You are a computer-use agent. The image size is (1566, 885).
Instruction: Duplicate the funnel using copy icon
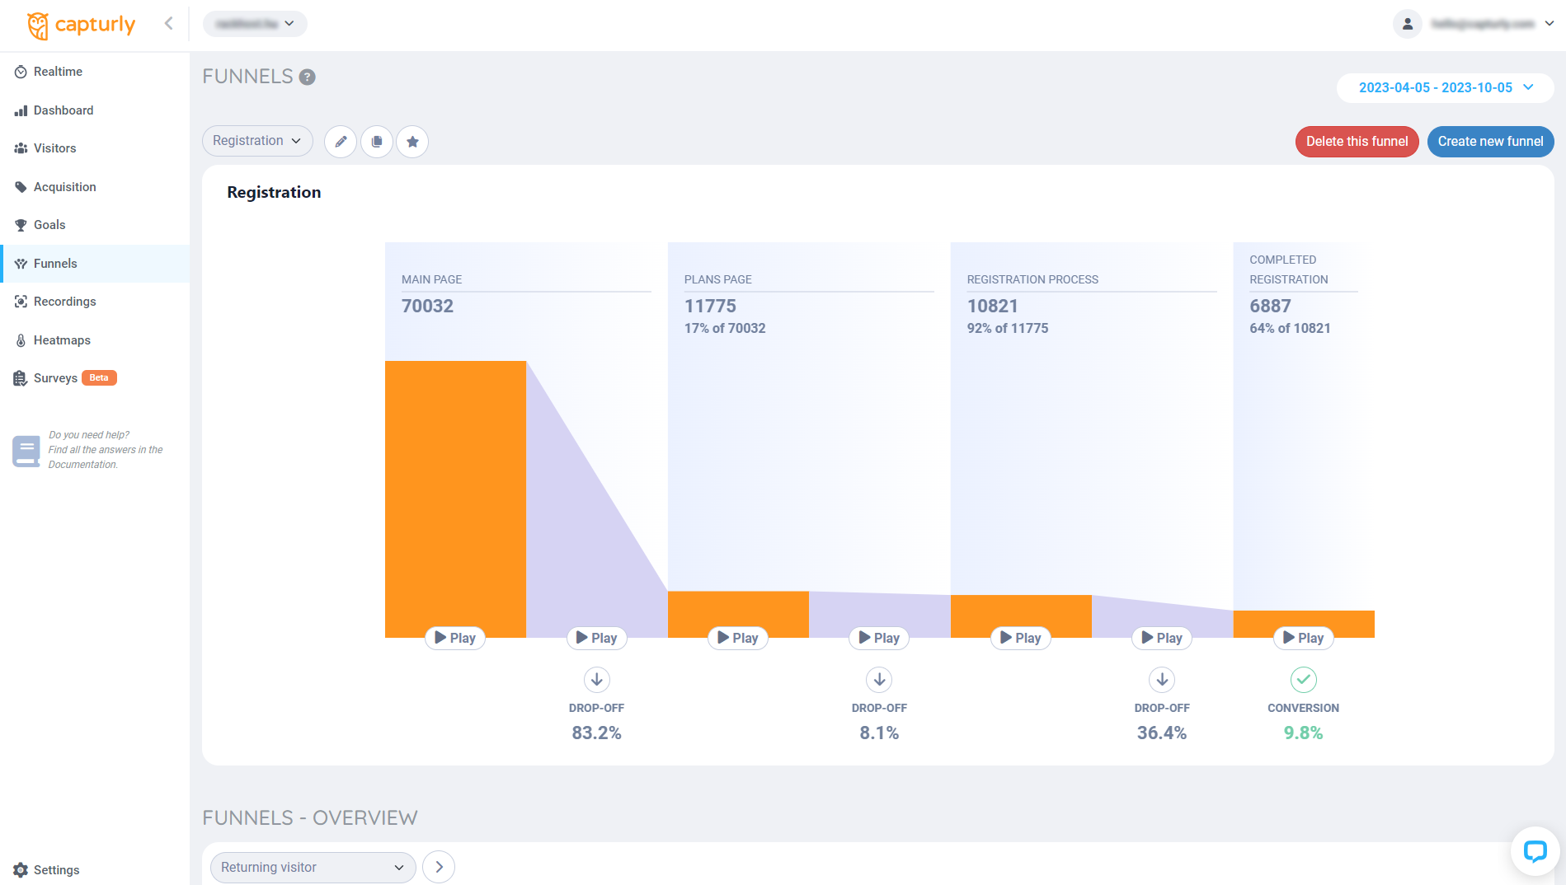pos(376,141)
